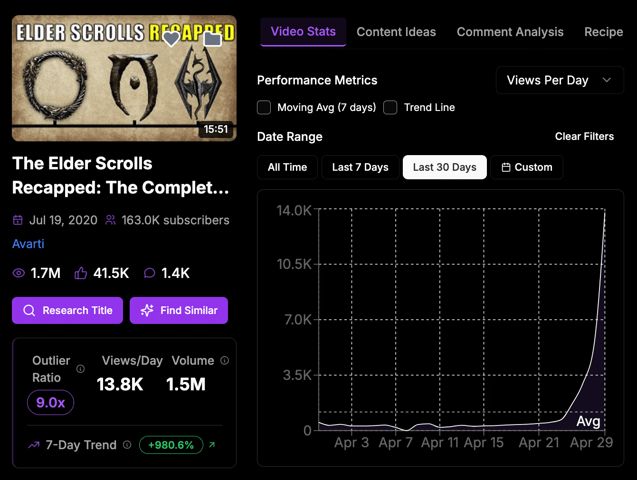Open the Avarti channel link
Viewport: 637px width, 480px height.
tap(28, 244)
